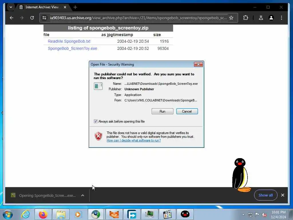Open the tab search dropdown arrow

tap(11, 7)
